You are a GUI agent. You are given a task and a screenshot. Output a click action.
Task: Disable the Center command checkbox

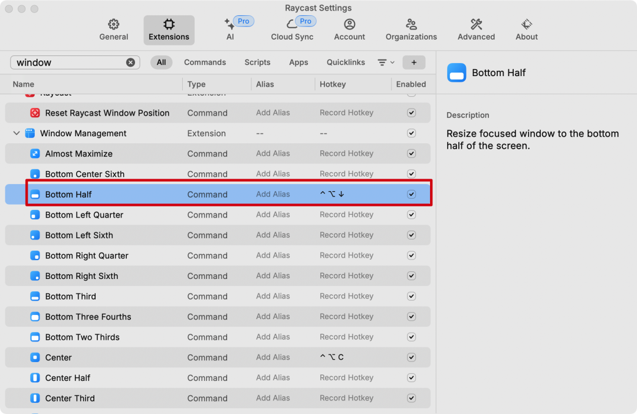tap(411, 357)
